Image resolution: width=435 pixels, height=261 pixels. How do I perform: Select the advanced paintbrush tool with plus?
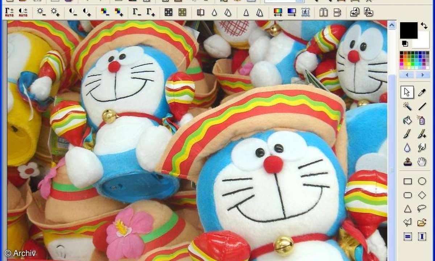422,134
